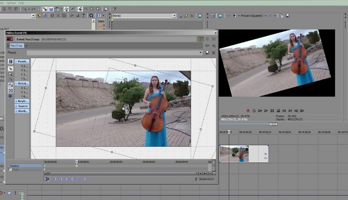Open the Undo history dropdown arrow

[x=29, y=9]
